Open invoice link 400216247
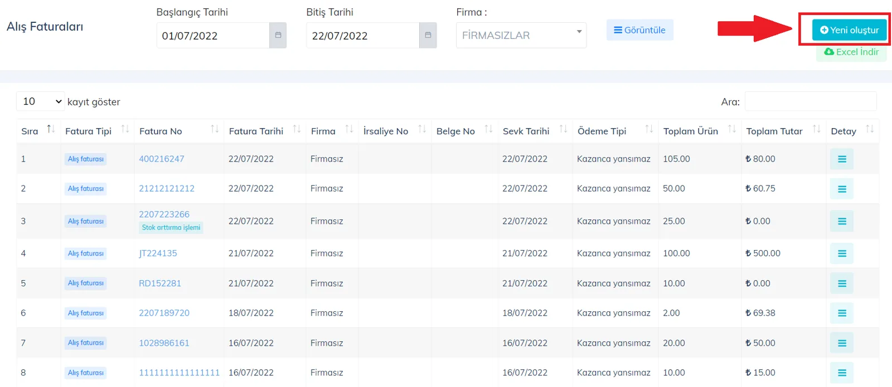Screen dimensions: 892x387 (162, 159)
